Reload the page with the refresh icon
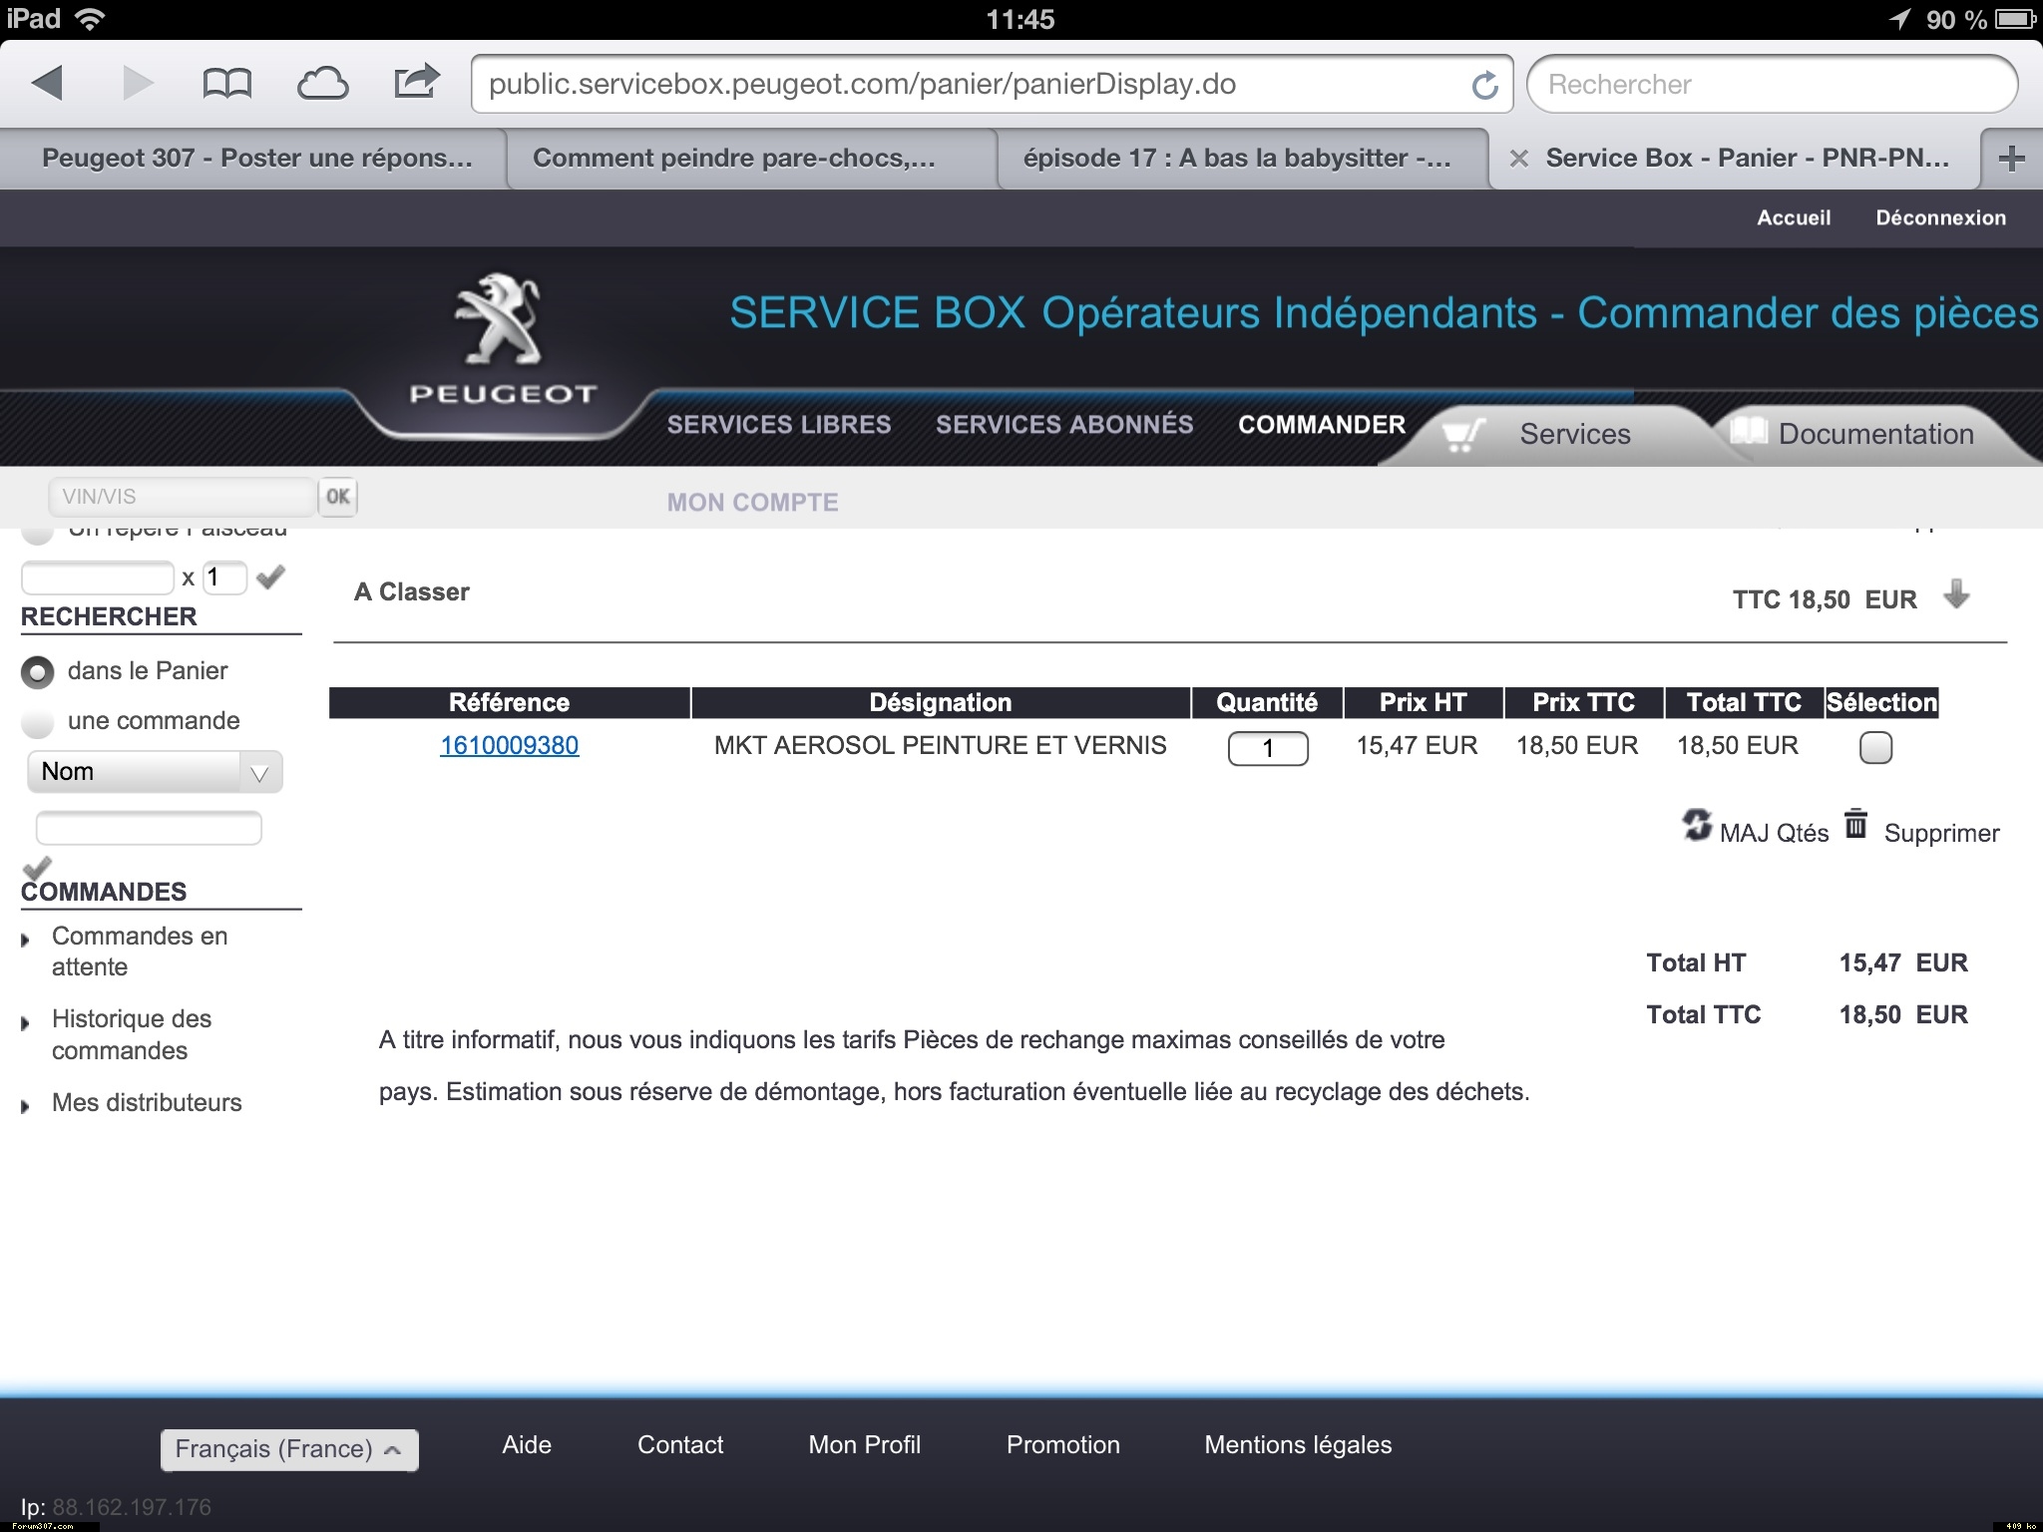 point(1484,86)
